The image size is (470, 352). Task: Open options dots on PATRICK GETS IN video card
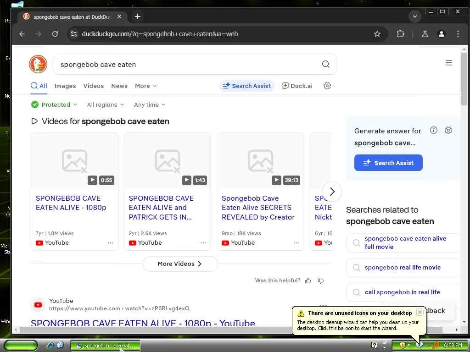click(x=203, y=243)
